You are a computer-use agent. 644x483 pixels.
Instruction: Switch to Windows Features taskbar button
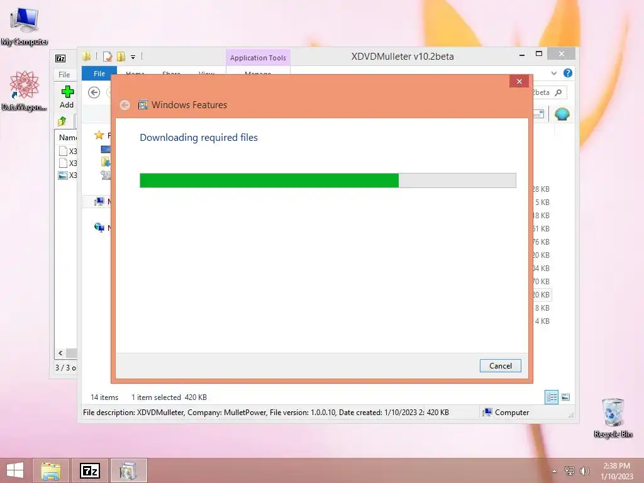pos(128,470)
